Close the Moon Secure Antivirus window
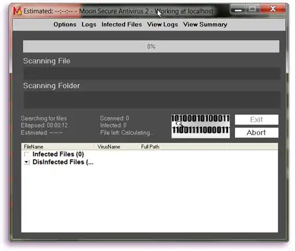Screen dimensions: 295x251 click(x=273, y=9)
